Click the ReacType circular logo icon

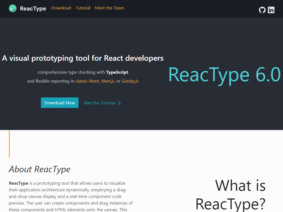point(13,8)
